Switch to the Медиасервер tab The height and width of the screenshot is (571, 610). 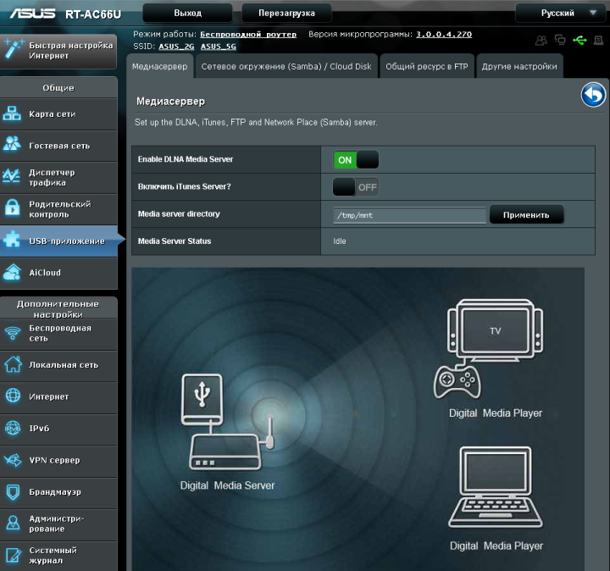click(159, 67)
